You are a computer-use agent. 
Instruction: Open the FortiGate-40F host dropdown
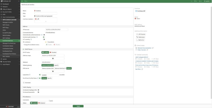[x=10, y=1]
